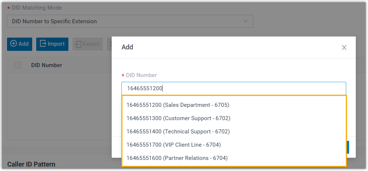Click the DID Number field label in dialog
The image size is (368, 171).
pyautogui.click(x=141, y=75)
